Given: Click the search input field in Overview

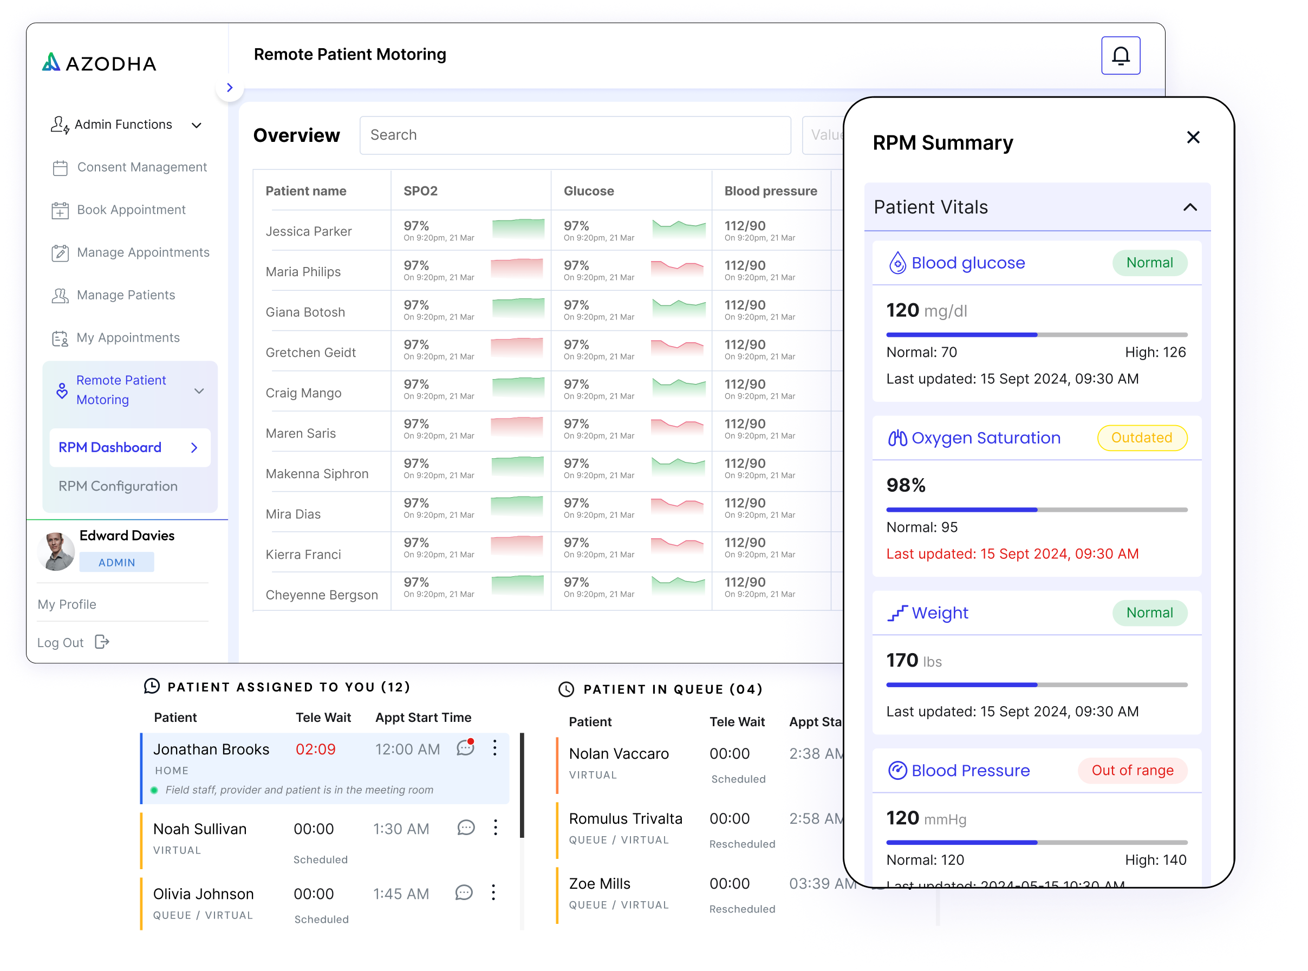Looking at the screenshot, I should [x=575, y=135].
